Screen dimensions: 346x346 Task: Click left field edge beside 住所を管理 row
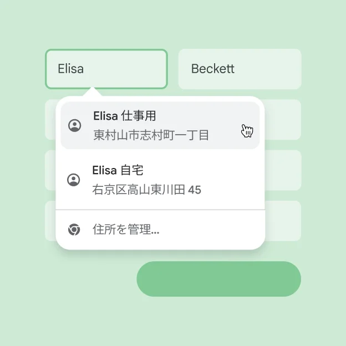pyautogui.click(x=50, y=221)
